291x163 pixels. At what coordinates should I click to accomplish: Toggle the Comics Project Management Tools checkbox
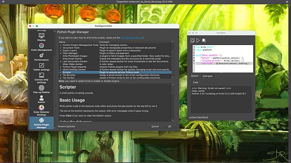click(61, 45)
